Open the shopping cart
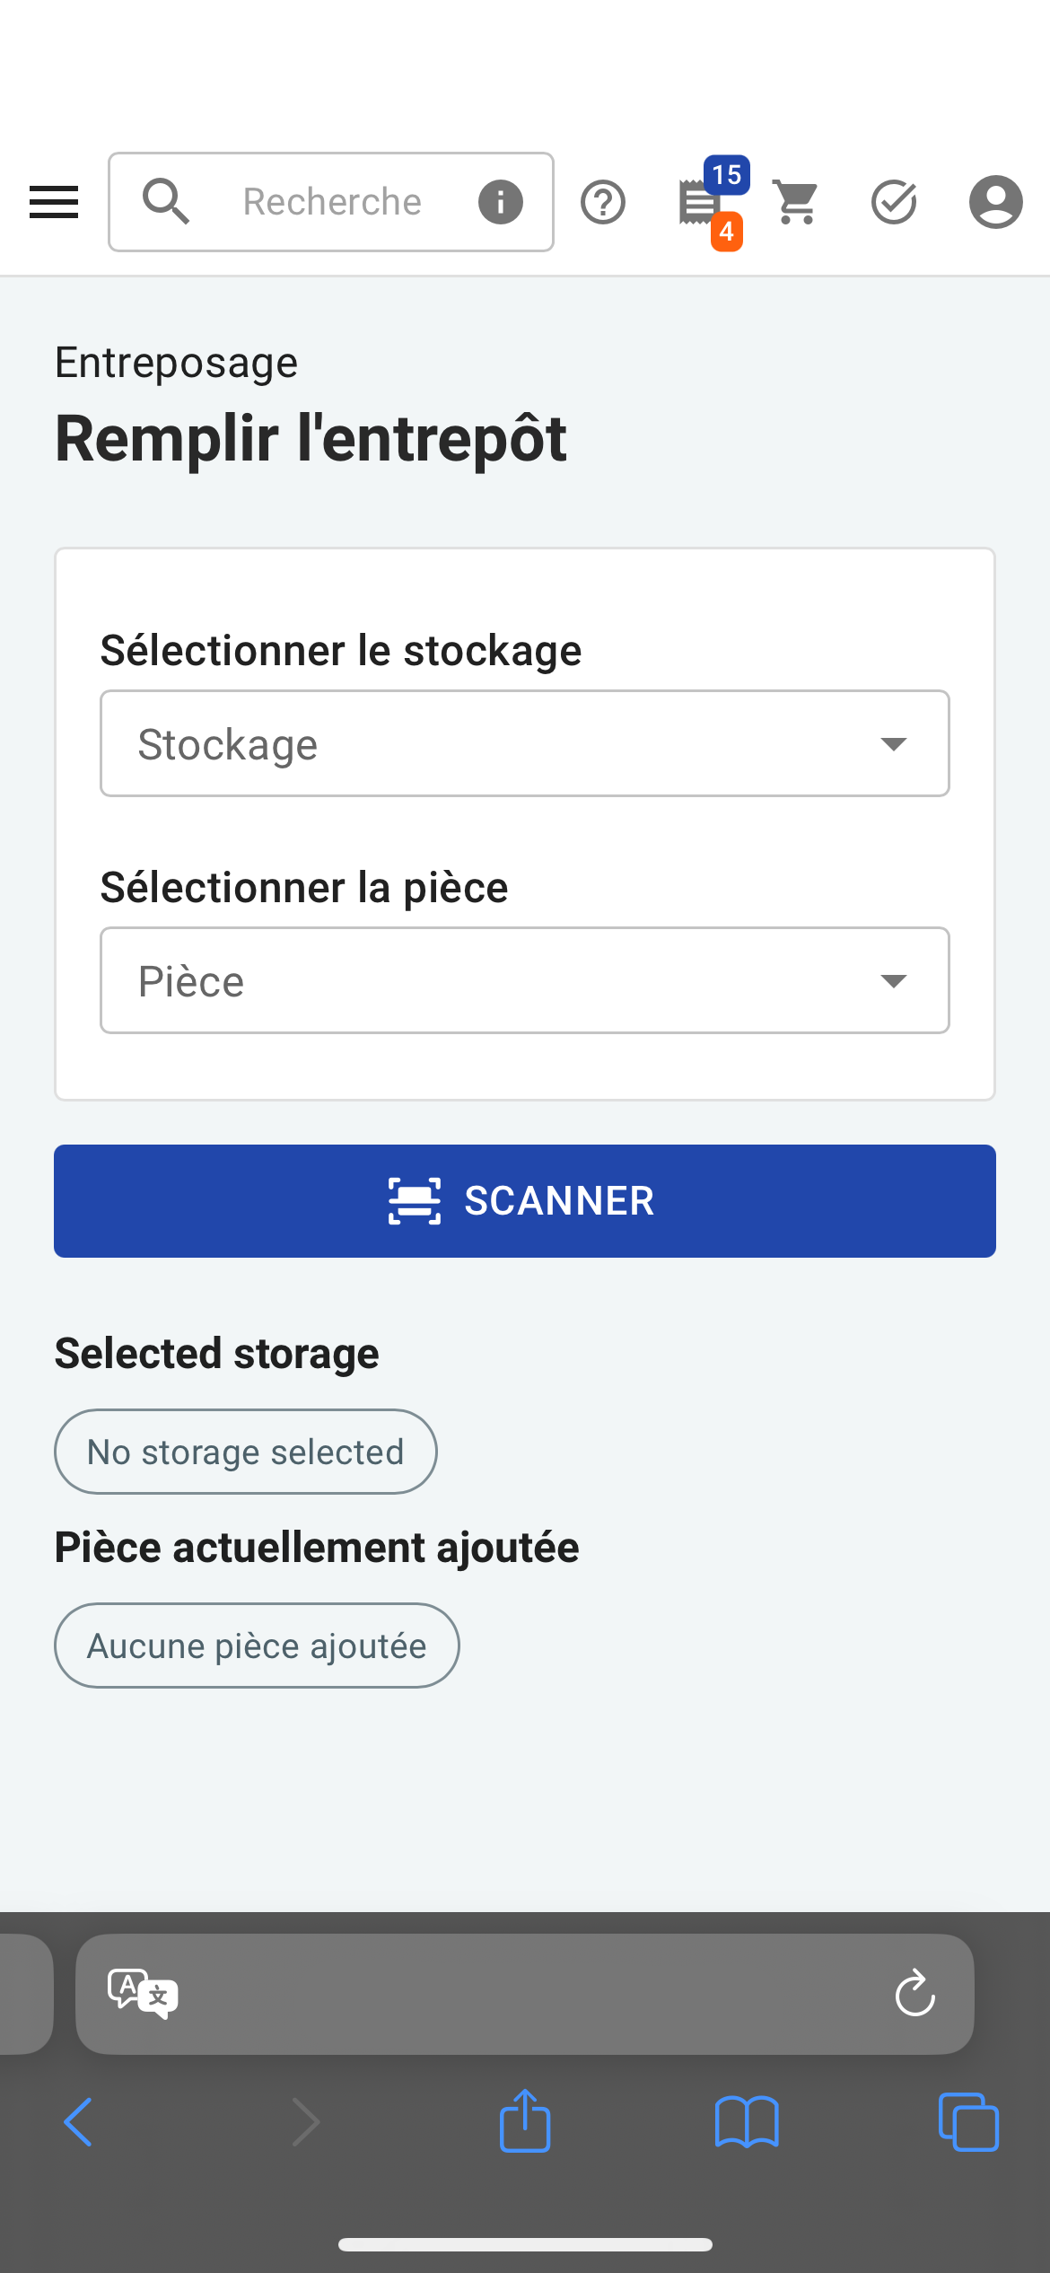The image size is (1050, 2273). point(796,202)
